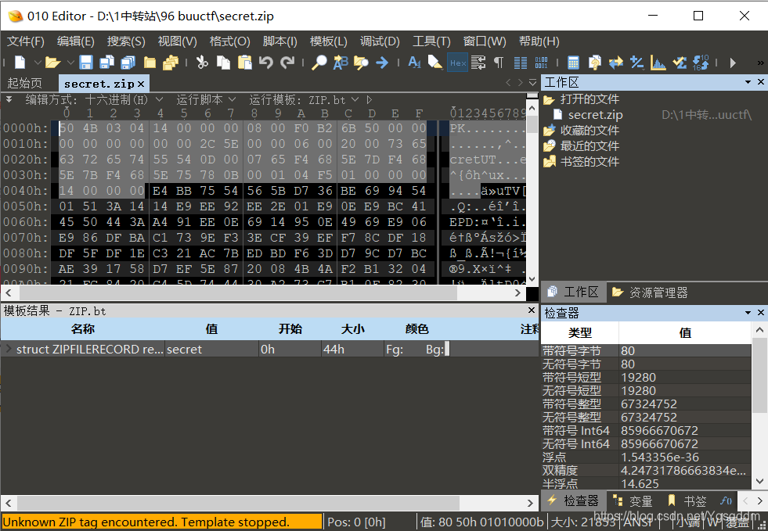The width and height of the screenshot is (768, 531).
Task: Click the binary 0100 0001 icon
Action: point(541,62)
